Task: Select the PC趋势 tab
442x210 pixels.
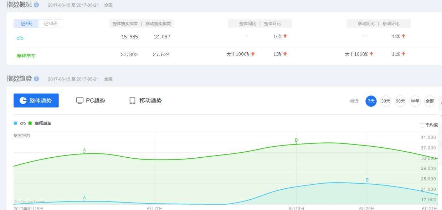Action: 91,101
